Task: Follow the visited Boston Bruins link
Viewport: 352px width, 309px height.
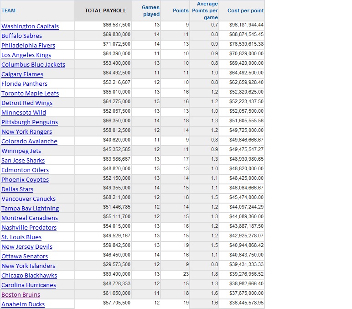Action: click(21, 295)
